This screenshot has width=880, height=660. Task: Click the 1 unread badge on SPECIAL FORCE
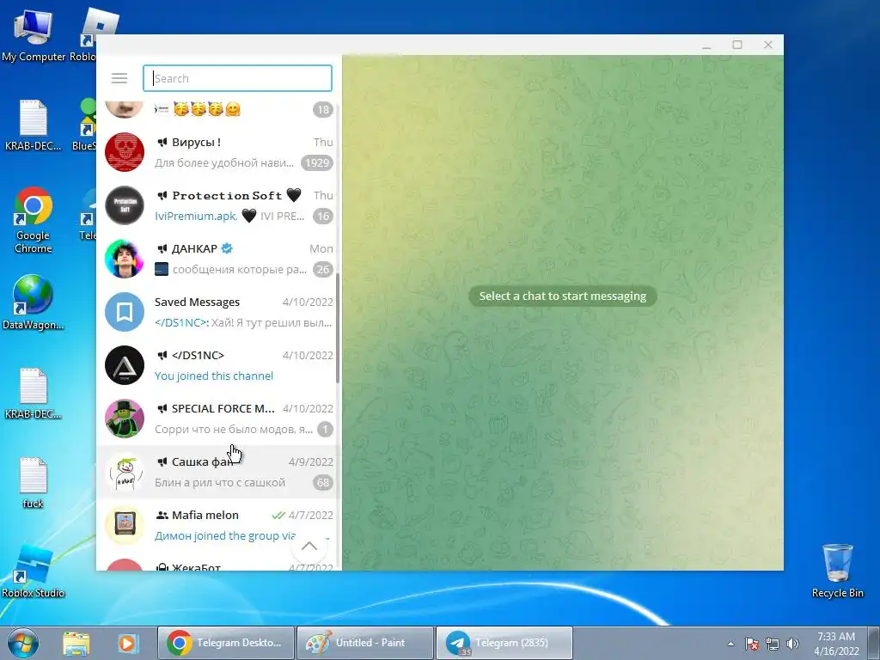coord(325,430)
